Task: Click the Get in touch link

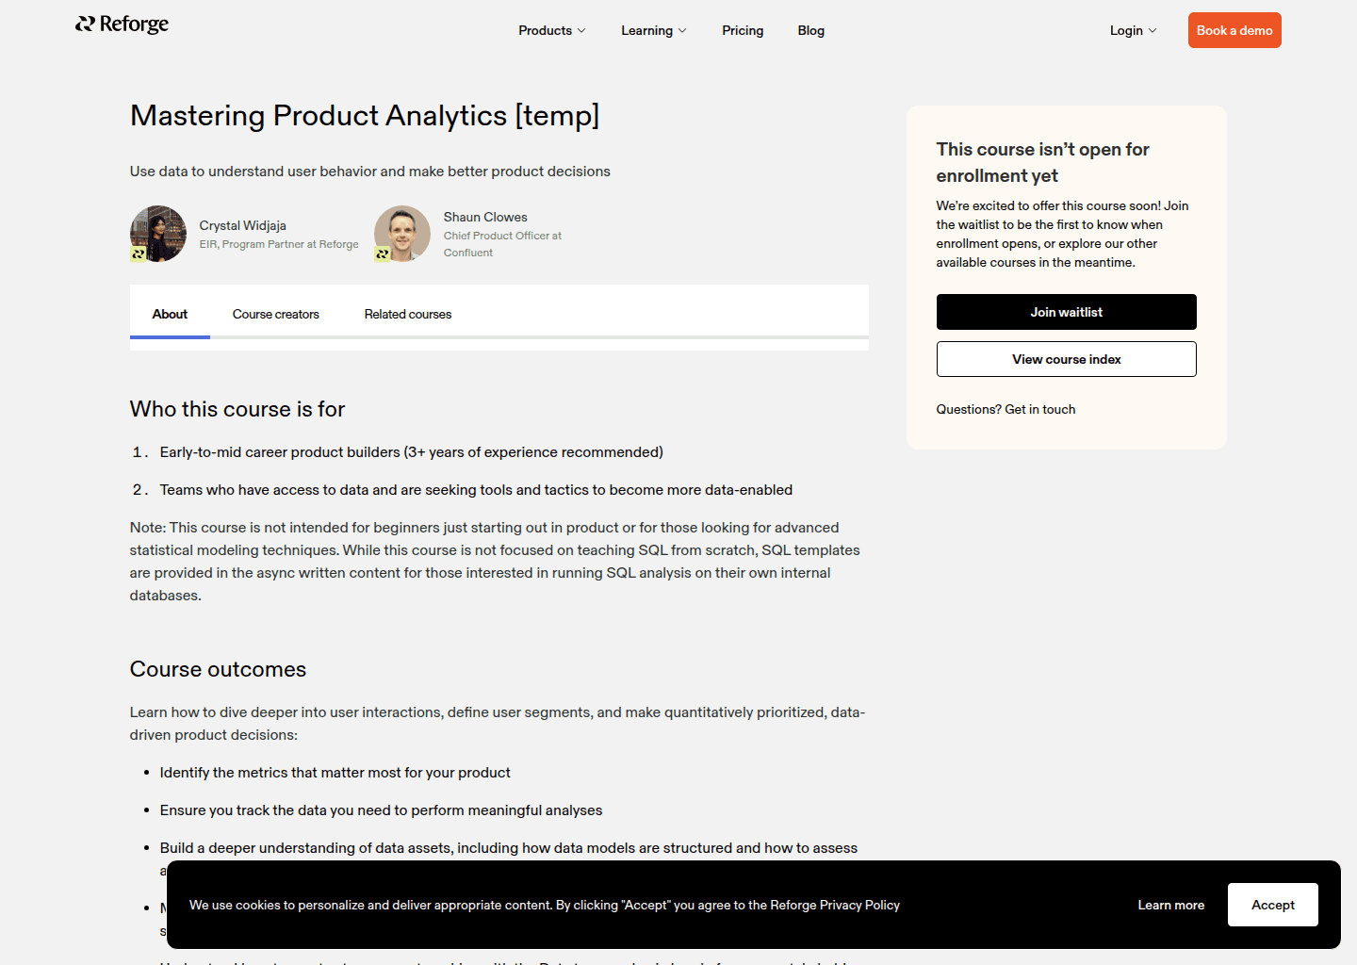Action: point(1039,409)
